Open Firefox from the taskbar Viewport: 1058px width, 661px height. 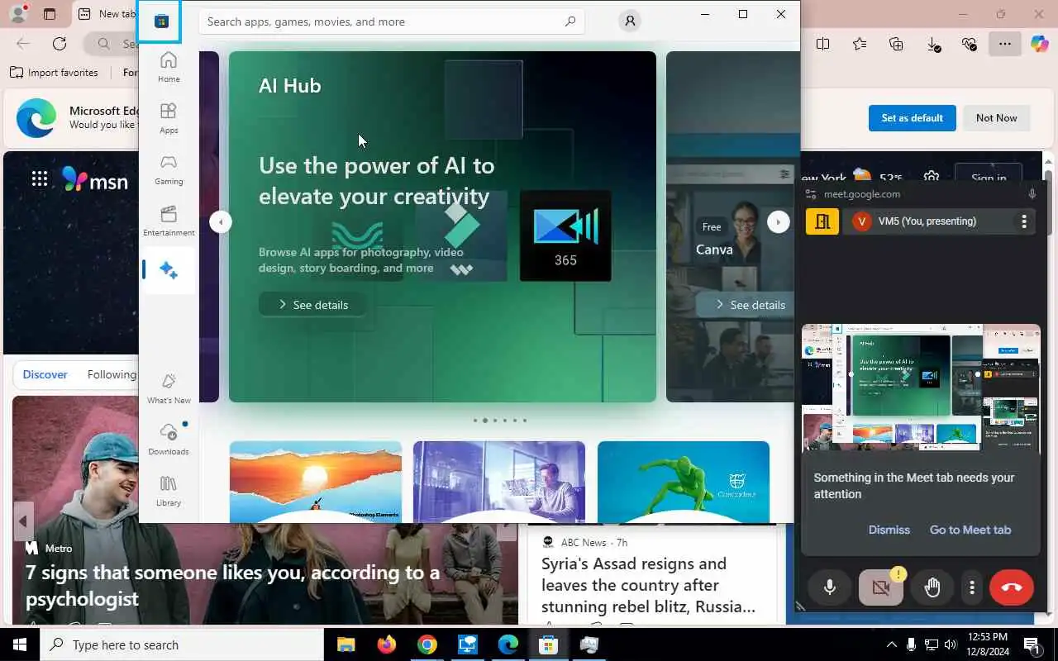click(x=386, y=644)
